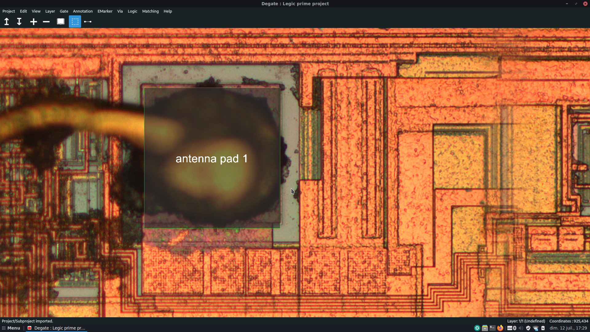Image resolution: width=590 pixels, height=332 pixels.
Task: Toggle off the active rectangle selection tool
Action: pos(74,22)
